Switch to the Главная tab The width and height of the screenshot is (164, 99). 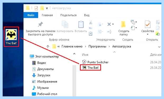click(47, 15)
